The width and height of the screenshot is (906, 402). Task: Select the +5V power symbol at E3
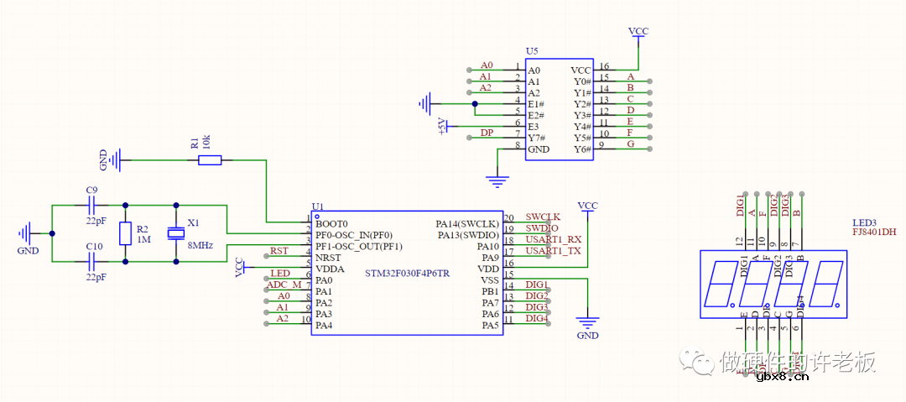(445, 126)
